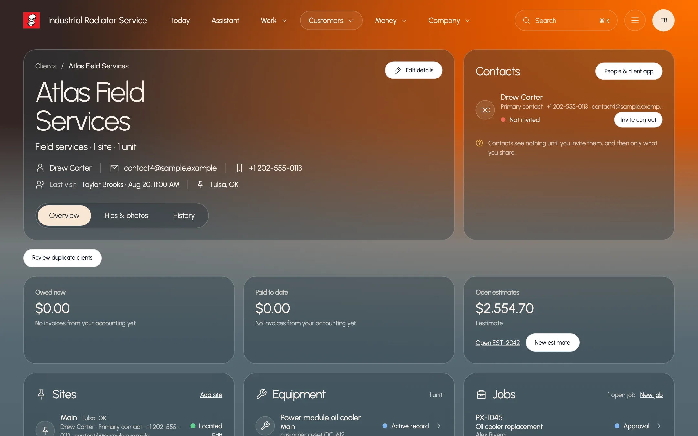Click the $2,554.70 open estimates amount
The width and height of the screenshot is (698, 436).
[x=504, y=308]
